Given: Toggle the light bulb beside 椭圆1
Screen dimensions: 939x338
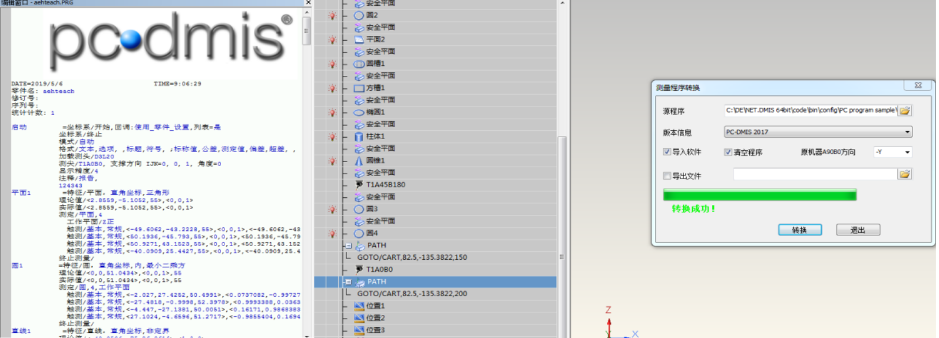Looking at the screenshot, I should point(333,112).
